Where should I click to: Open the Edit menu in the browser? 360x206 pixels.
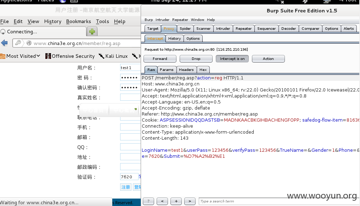tap(18, 21)
